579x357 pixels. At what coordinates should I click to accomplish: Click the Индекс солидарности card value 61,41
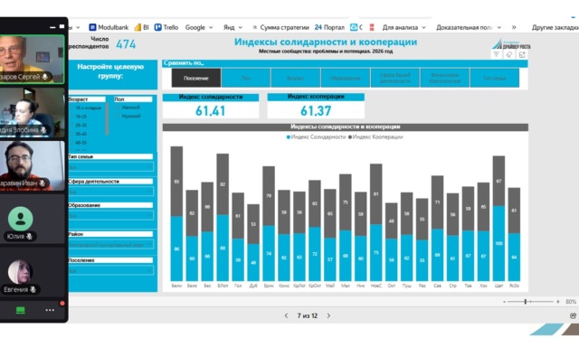coord(211,110)
